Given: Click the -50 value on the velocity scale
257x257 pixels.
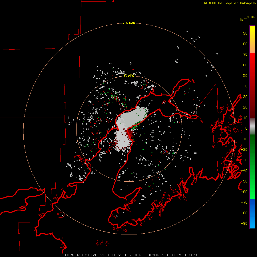Looking at the screenshot, I should (x=244, y=181).
